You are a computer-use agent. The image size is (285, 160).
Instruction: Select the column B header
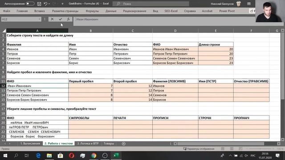tap(90, 31)
